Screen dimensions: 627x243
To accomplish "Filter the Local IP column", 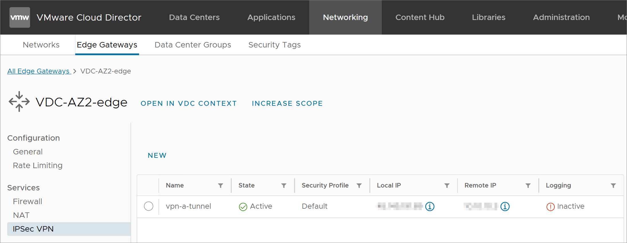I will 447,186.
